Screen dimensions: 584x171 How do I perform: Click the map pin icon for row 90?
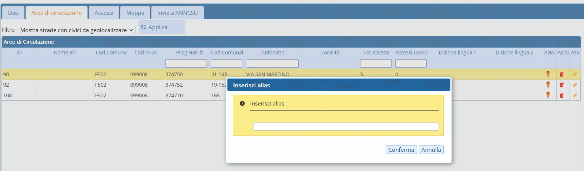548,74
